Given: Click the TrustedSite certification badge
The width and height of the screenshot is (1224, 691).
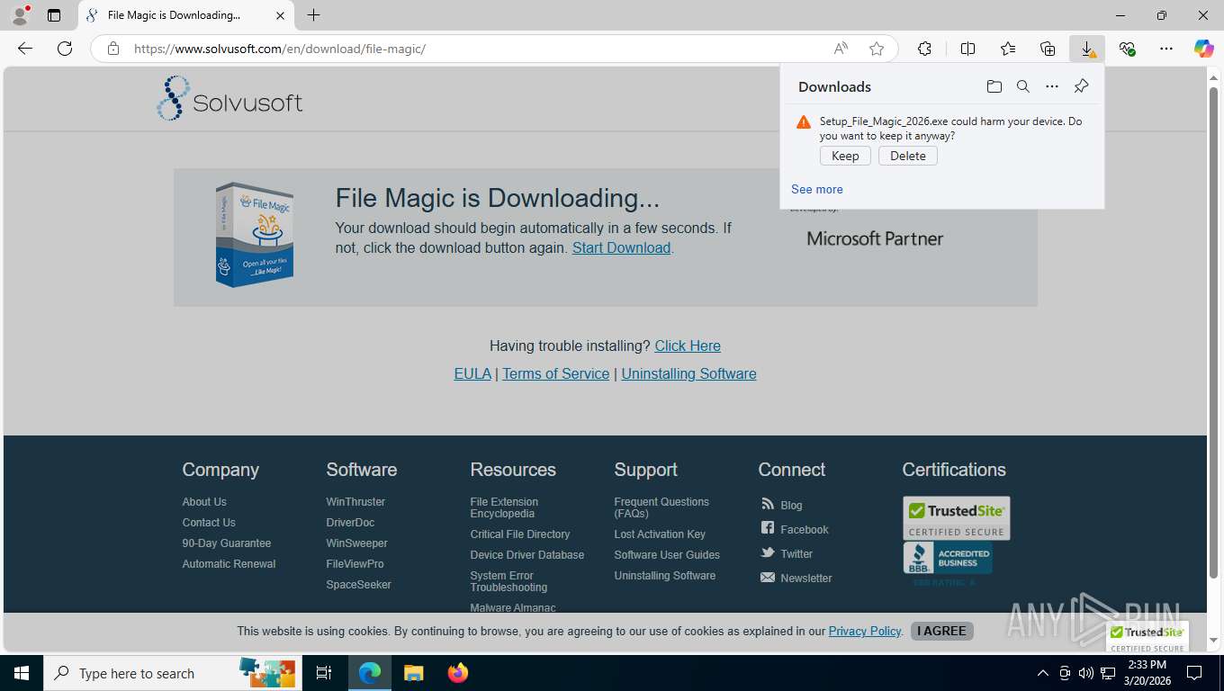Looking at the screenshot, I should coord(957,518).
